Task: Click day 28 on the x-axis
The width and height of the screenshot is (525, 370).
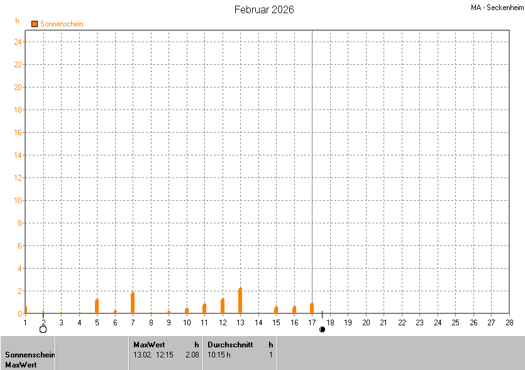Action: click(x=509, y=323)
